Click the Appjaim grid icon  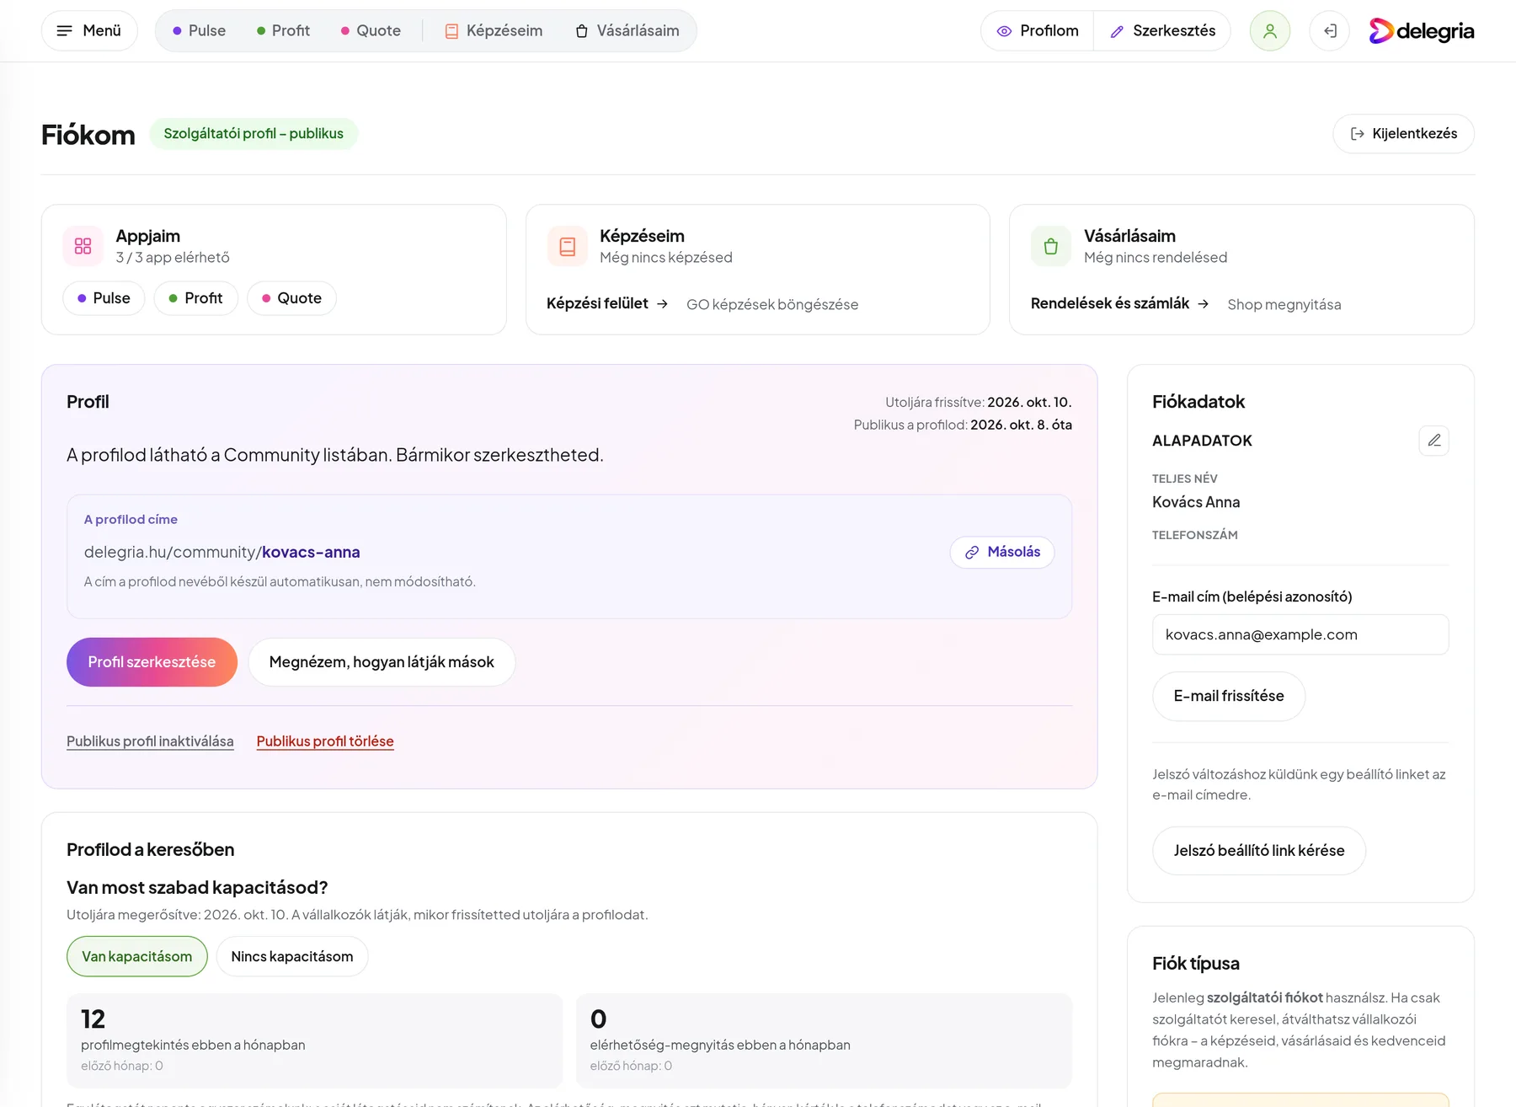coord(83,246)
